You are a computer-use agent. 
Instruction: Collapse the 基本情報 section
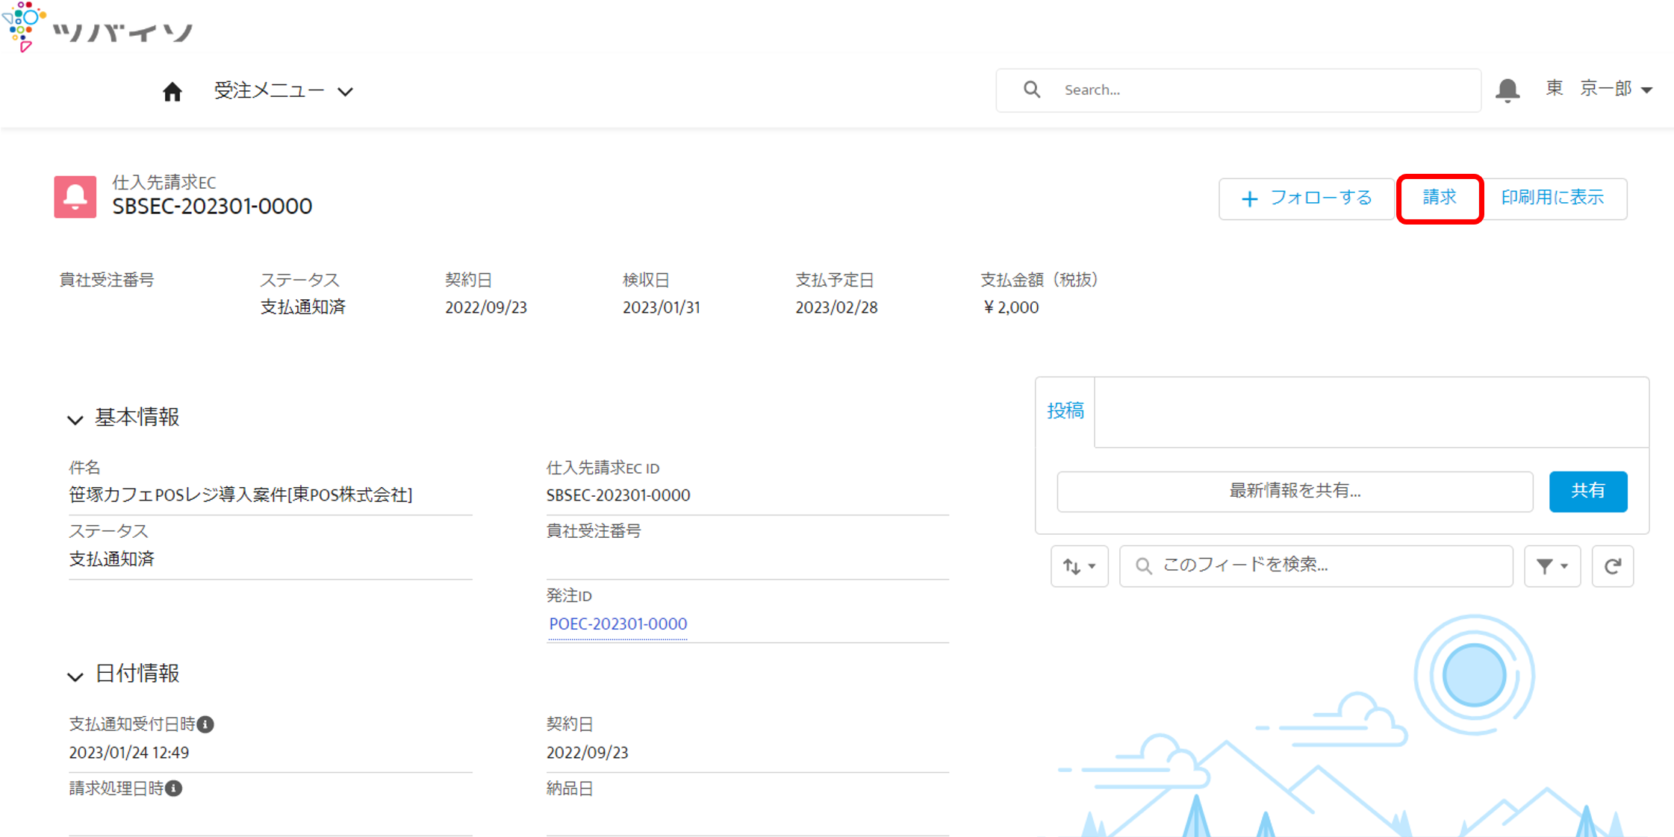[x=75, y=419]
